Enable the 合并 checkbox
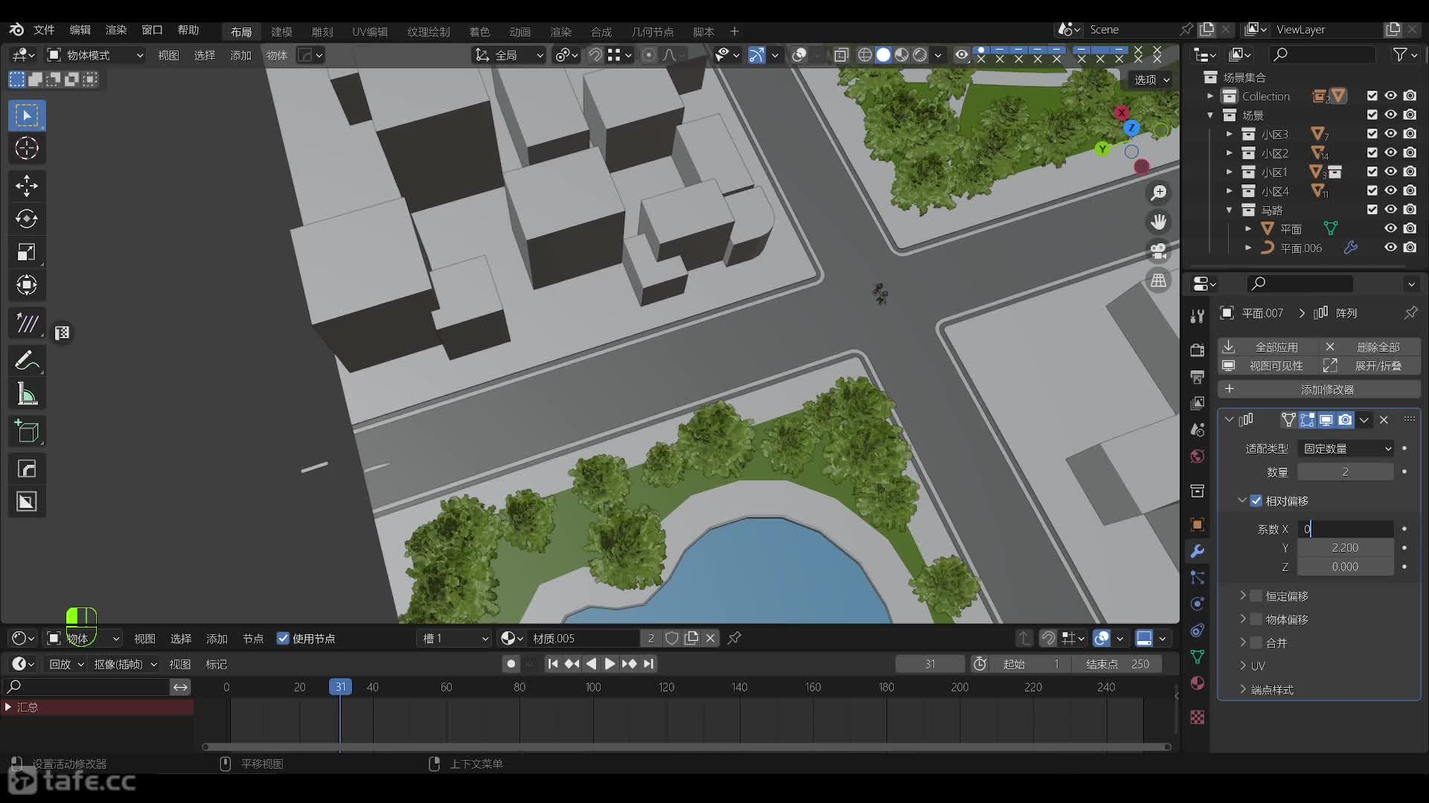The width and height of the screenshot is (1429, 803). [x=1256, y=642]
